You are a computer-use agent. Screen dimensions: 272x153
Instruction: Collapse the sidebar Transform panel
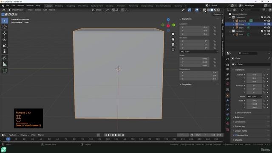(186, 19)
